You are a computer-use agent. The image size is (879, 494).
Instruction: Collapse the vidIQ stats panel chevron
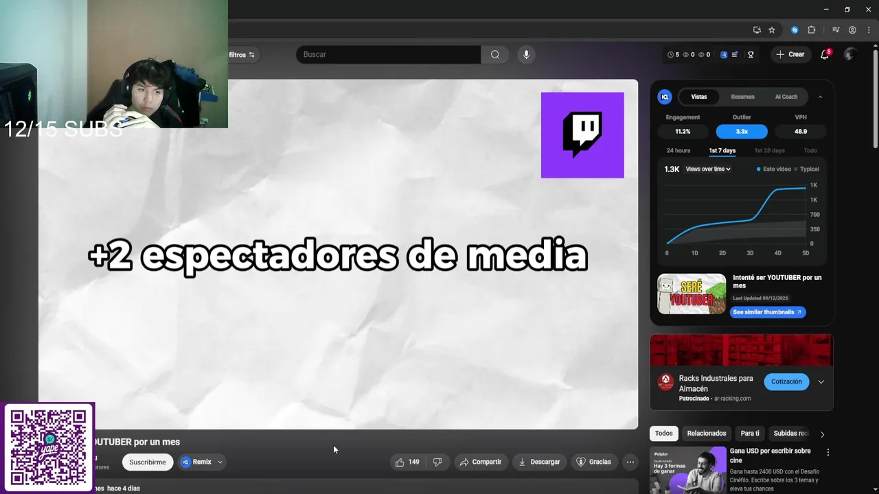(x=820, y=97)
